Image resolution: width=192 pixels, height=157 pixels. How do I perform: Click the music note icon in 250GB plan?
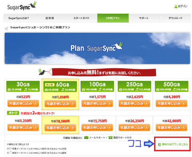[x=137, y=89]
